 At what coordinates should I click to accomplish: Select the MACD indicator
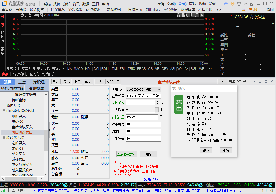pyautogui.click(x=78, y=69)
